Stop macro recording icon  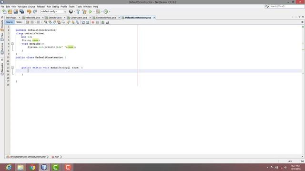(97, 22)
